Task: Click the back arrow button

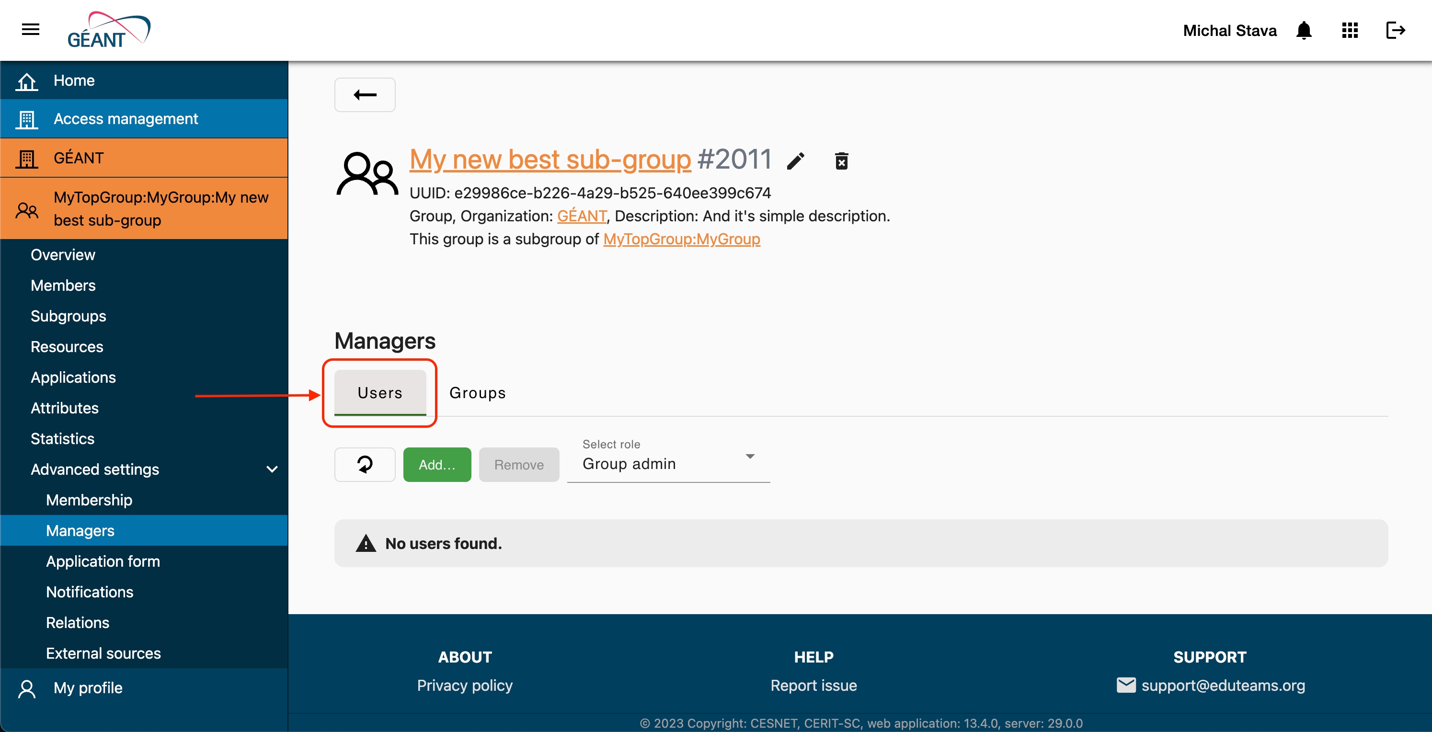Action: click(365, 95)
